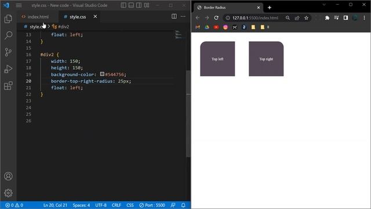The width and height of the screenshot is (371, 209).
Task: Bookmark this page with the star icon
Action: coord(307,18)
